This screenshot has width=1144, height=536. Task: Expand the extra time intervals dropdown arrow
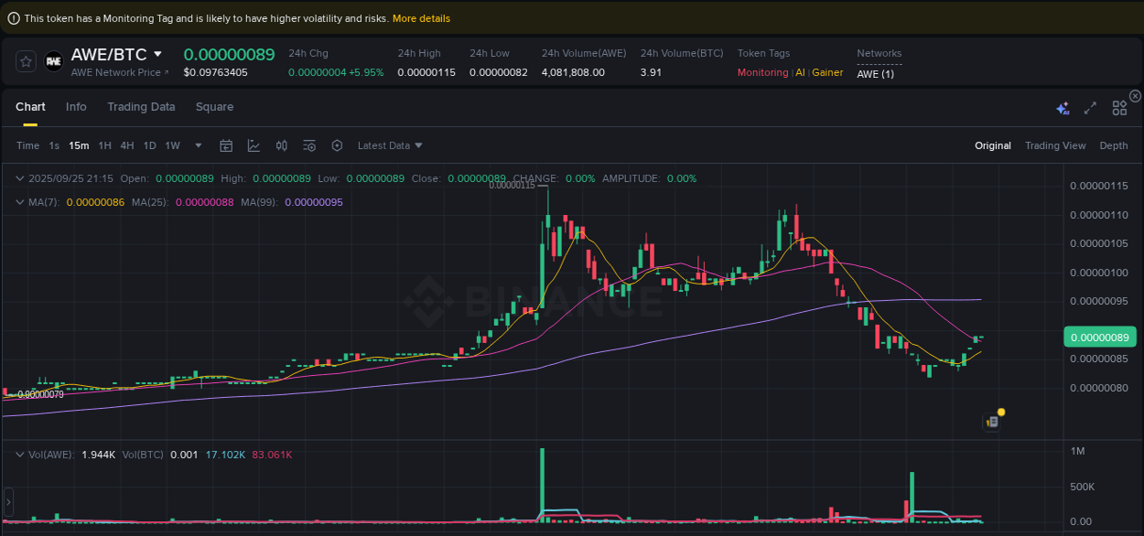coord(198,145)
